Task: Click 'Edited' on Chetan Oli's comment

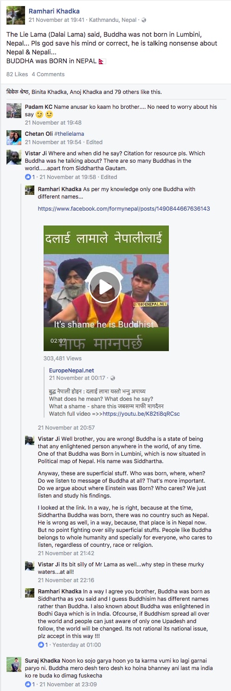Action: 94,142
